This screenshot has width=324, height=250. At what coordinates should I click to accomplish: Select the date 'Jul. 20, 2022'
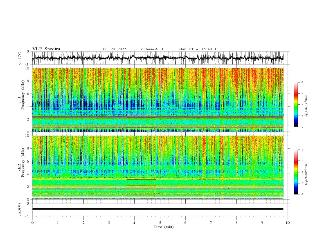(114, 49)
